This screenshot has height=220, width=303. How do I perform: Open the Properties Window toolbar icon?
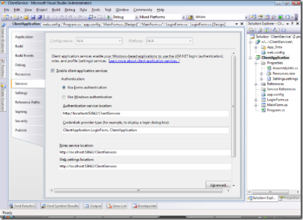point(260,17)
